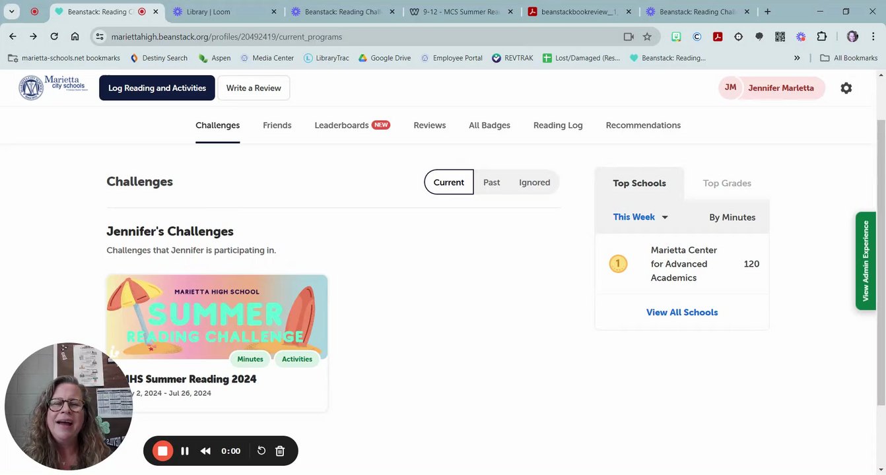This screenshot has height=475, width=886.
Task: Open the green smiley face extension
Action: (x=676, y=37)
